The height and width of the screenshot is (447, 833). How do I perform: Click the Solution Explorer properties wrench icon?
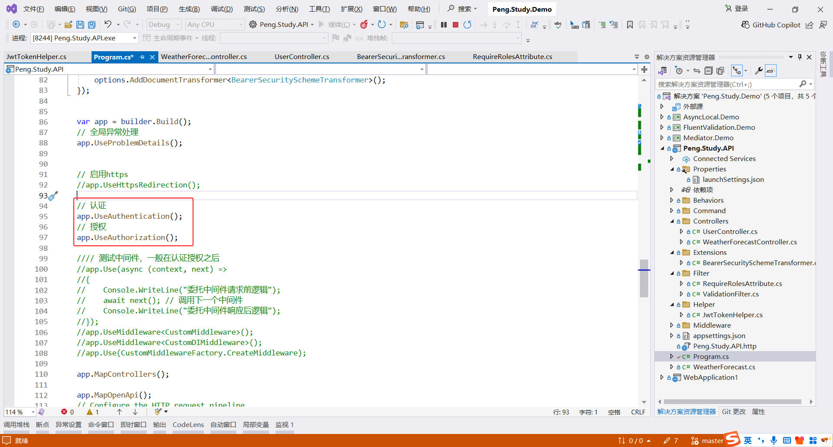tap(759, 70)
